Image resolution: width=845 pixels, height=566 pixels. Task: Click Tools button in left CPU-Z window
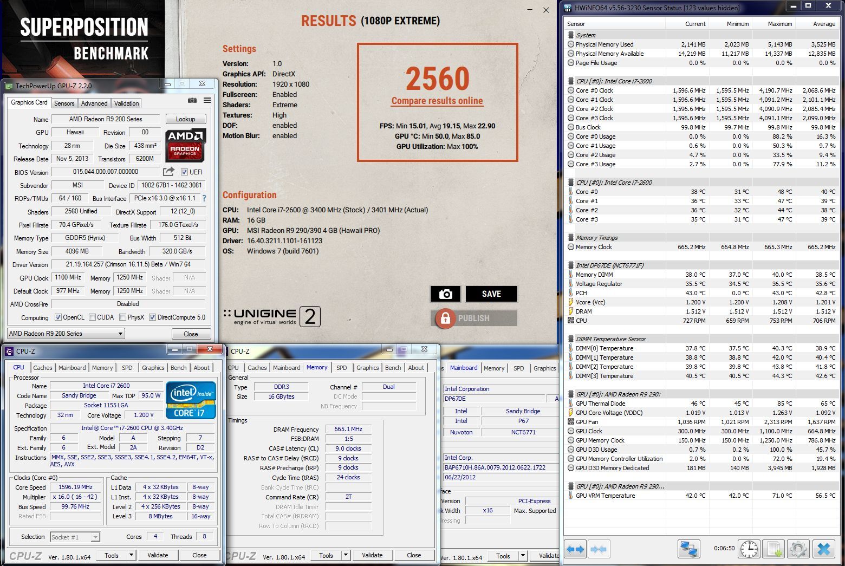[x=112, y=555]
